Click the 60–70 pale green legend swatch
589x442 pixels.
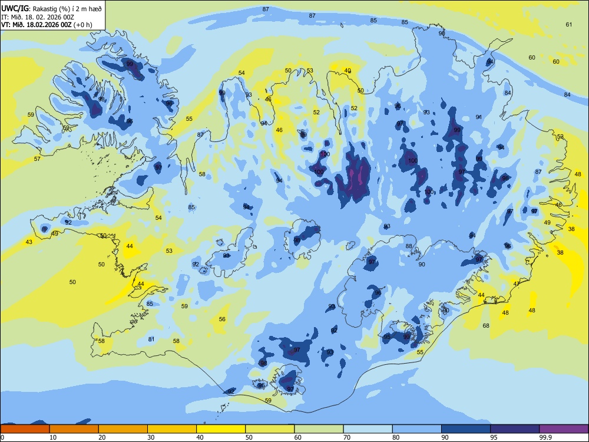319,429
